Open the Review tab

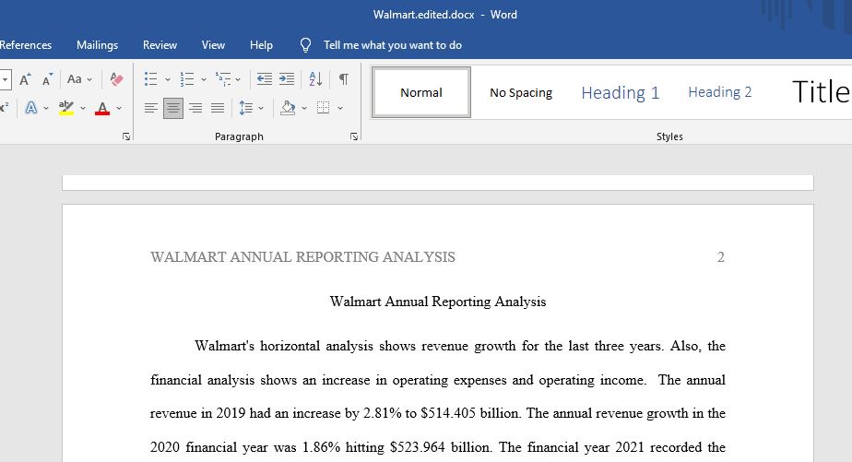click(x=160, y=45)
